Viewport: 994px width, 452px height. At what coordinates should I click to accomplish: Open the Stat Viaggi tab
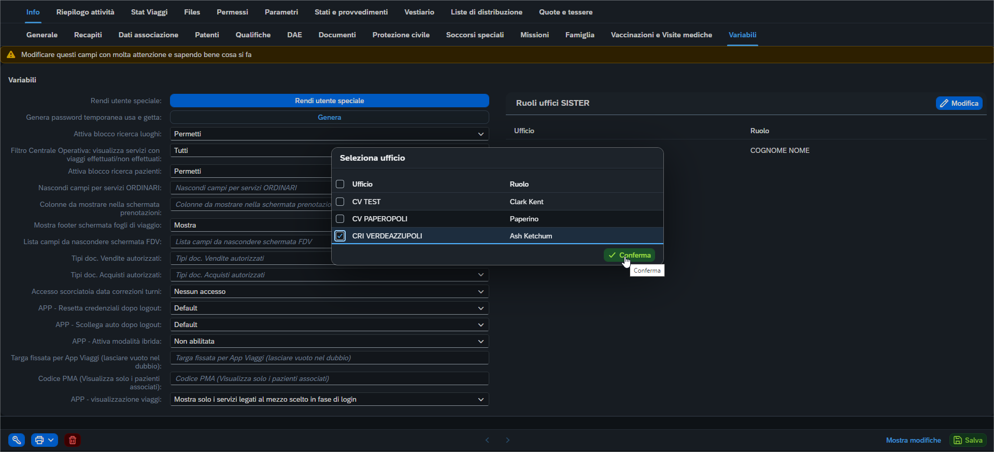pos(149,12)
